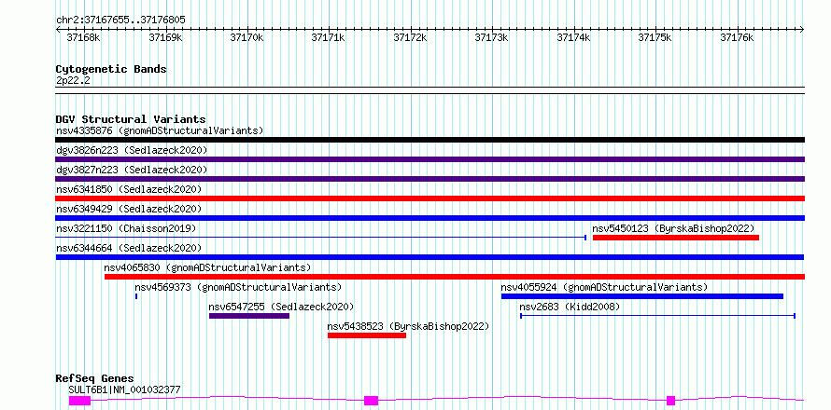The height and width of the screenshot is (410, 831).
Task: Open nsv5450123 (ByrskaBishop2022) label
Action: coord(673,228)
